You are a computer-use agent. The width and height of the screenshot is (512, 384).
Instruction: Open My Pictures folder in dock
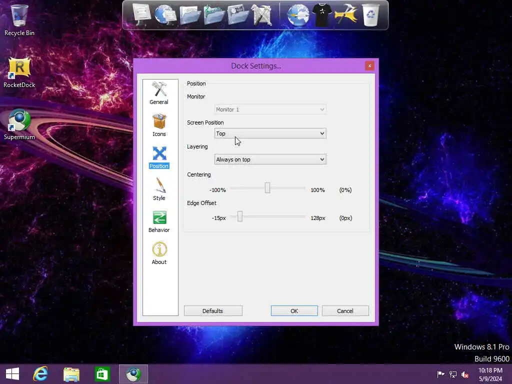(x=238, y=15)
